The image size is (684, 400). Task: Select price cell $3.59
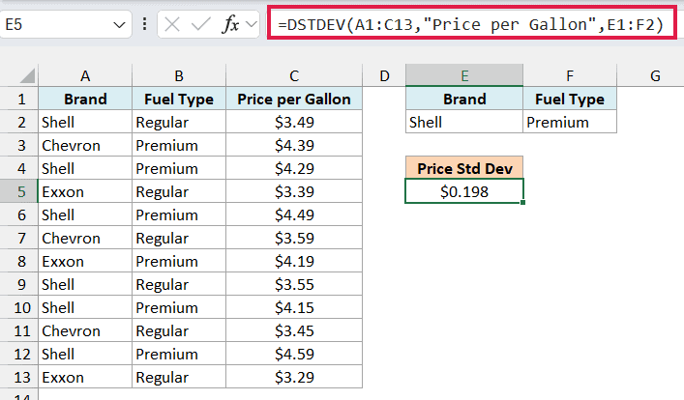(x=294, y=238)
